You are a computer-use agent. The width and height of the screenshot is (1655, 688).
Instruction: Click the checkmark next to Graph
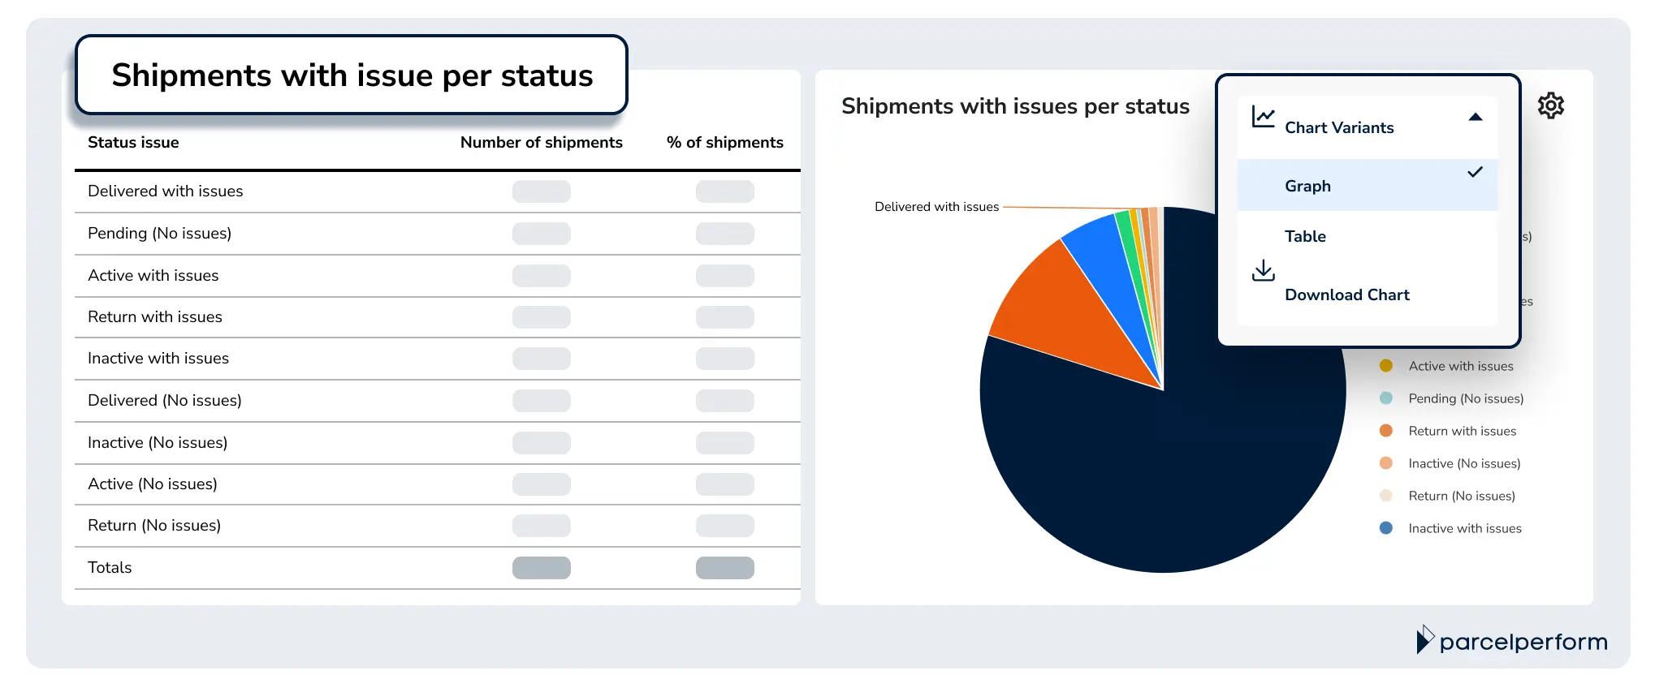1475,172
